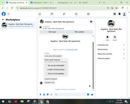Expand Chat members section
130x104 pixels.
(x=111, y=49)
